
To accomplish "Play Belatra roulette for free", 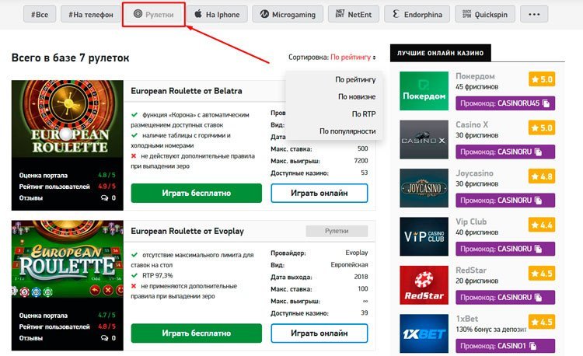I will click(197, 193).
